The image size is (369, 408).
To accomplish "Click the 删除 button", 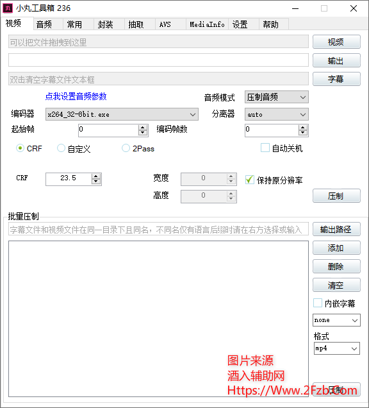I will click(x=336, y=266).
